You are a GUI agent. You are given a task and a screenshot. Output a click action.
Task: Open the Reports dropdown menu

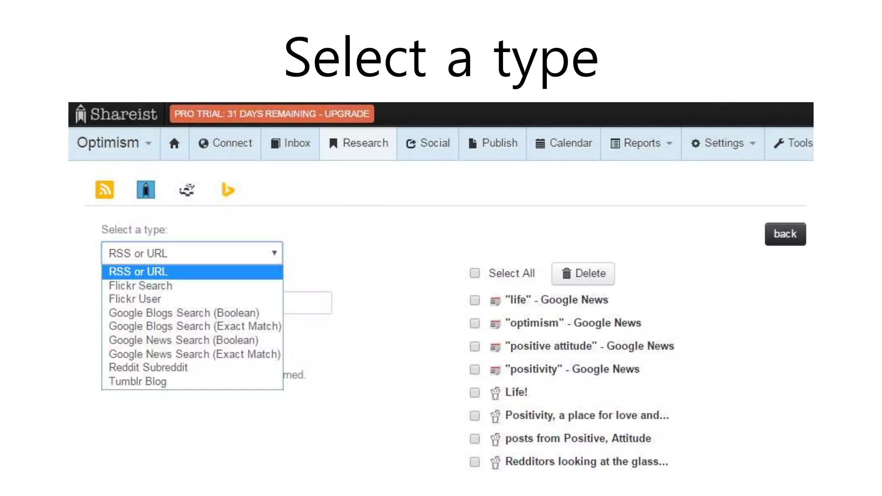pos(641,143)
